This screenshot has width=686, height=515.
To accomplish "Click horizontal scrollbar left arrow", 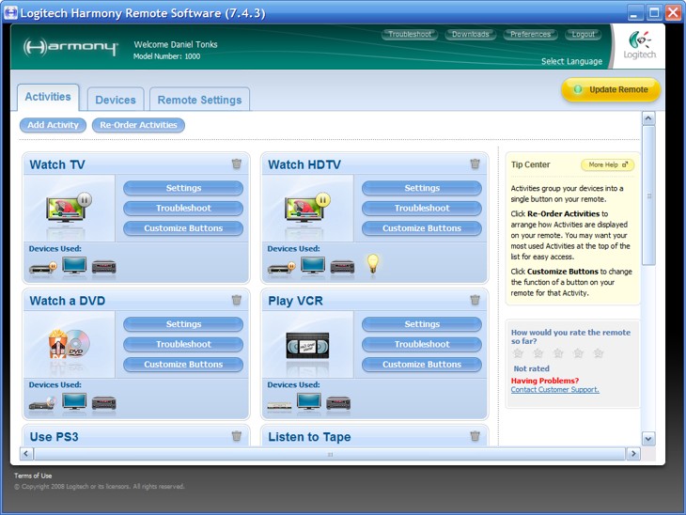I will [26, 454].
